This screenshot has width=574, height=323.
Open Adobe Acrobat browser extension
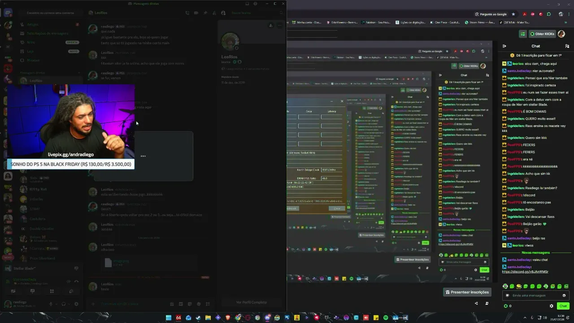pos(524,14)
